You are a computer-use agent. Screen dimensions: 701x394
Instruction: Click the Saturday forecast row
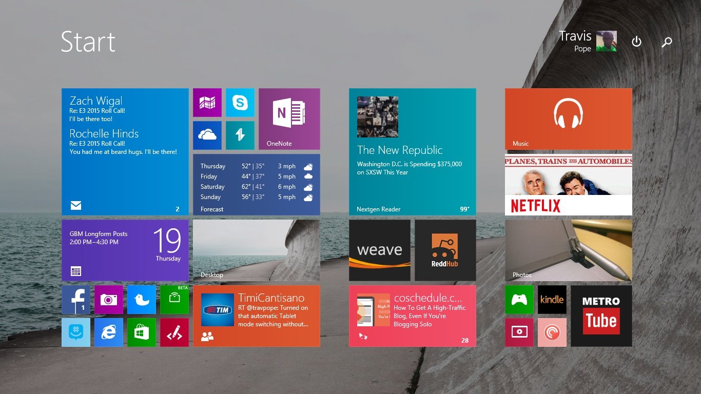pyautogui.click(x=257, y=187)
